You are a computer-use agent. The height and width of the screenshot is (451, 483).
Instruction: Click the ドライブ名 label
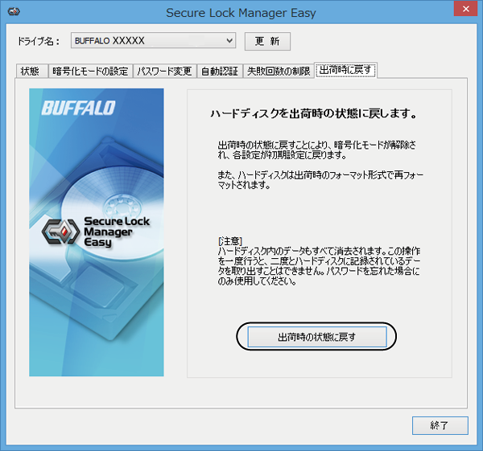38,41
